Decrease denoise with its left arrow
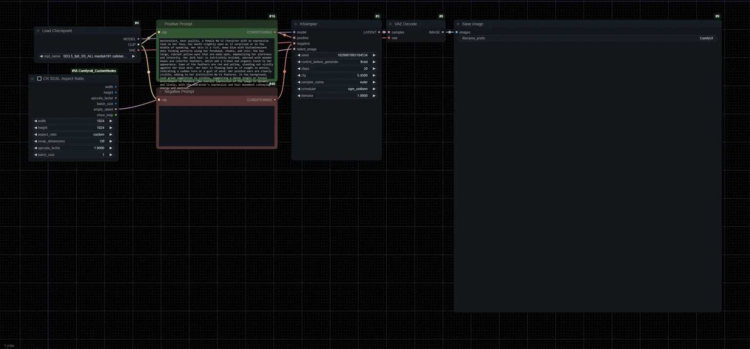750x349 pixels. (x=299, y=96)
